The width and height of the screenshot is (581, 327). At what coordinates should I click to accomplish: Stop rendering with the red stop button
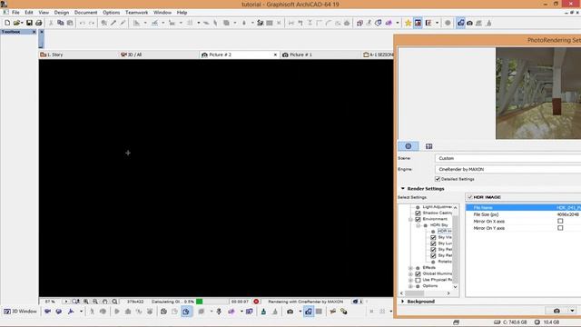pyautogui.click(x=256, y=302)
